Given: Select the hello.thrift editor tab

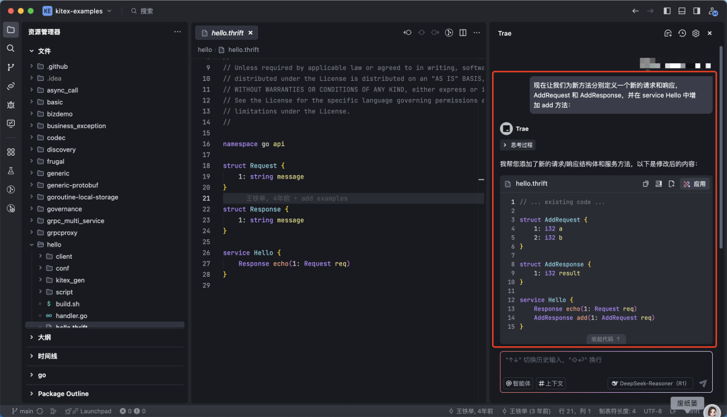Looking at the screenshot, I should tap(227, 32).
